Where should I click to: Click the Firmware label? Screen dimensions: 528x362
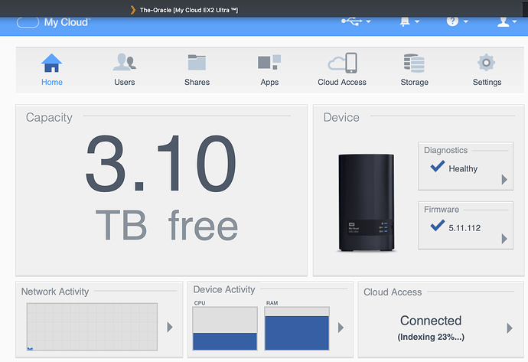tap(442, 210)
